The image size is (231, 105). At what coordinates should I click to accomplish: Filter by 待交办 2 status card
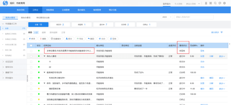pos(60,25)
